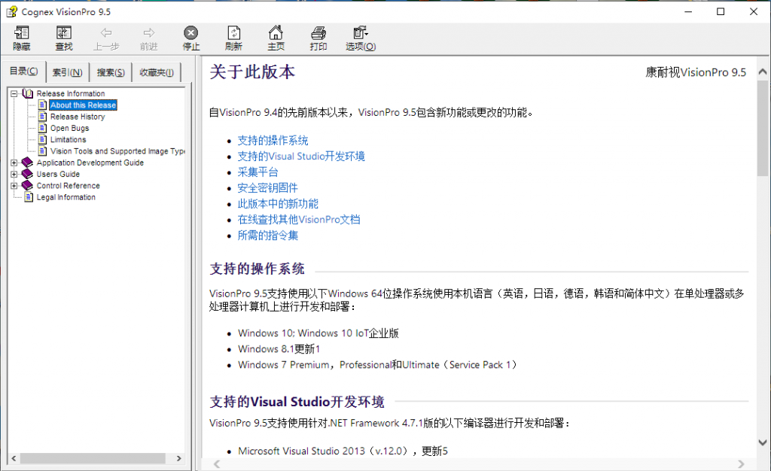Select Control Reference label in tree

coord(69,186)
